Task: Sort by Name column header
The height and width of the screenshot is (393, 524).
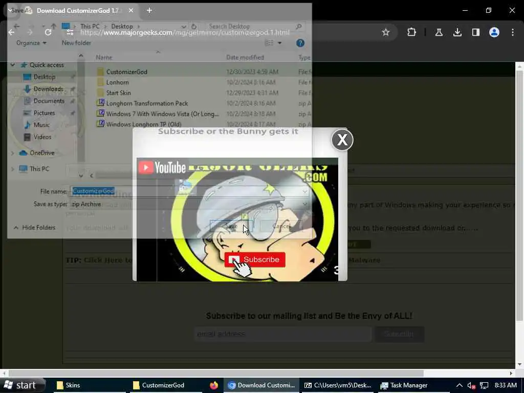Action: click(x=104, y=57)
